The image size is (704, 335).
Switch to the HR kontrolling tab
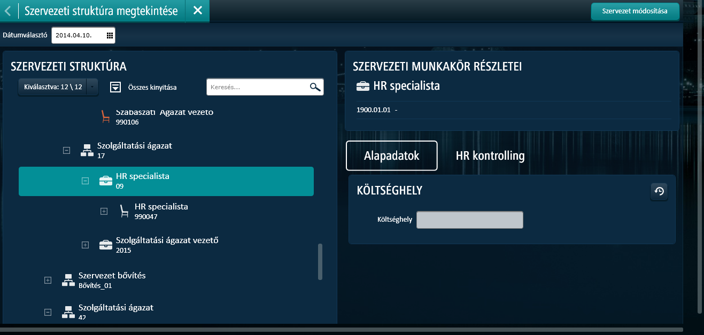(x=490, y=156)
